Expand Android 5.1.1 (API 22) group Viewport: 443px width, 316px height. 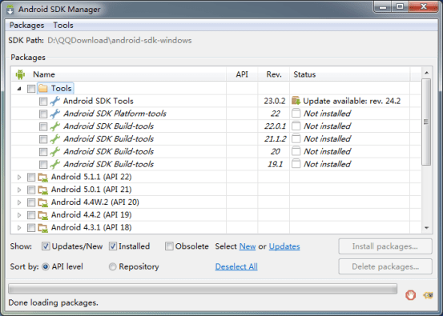tap(19, 177)
